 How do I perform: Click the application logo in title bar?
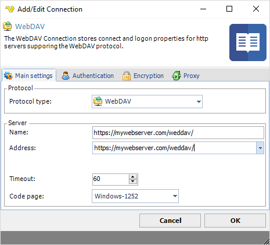(10, 9)
